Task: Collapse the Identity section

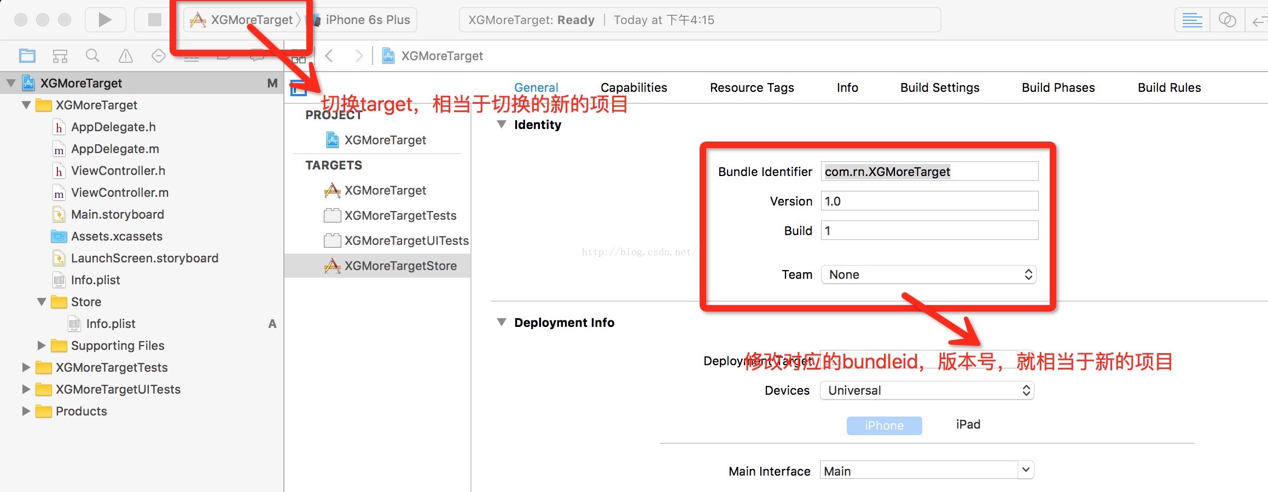Action: point(501,124)
